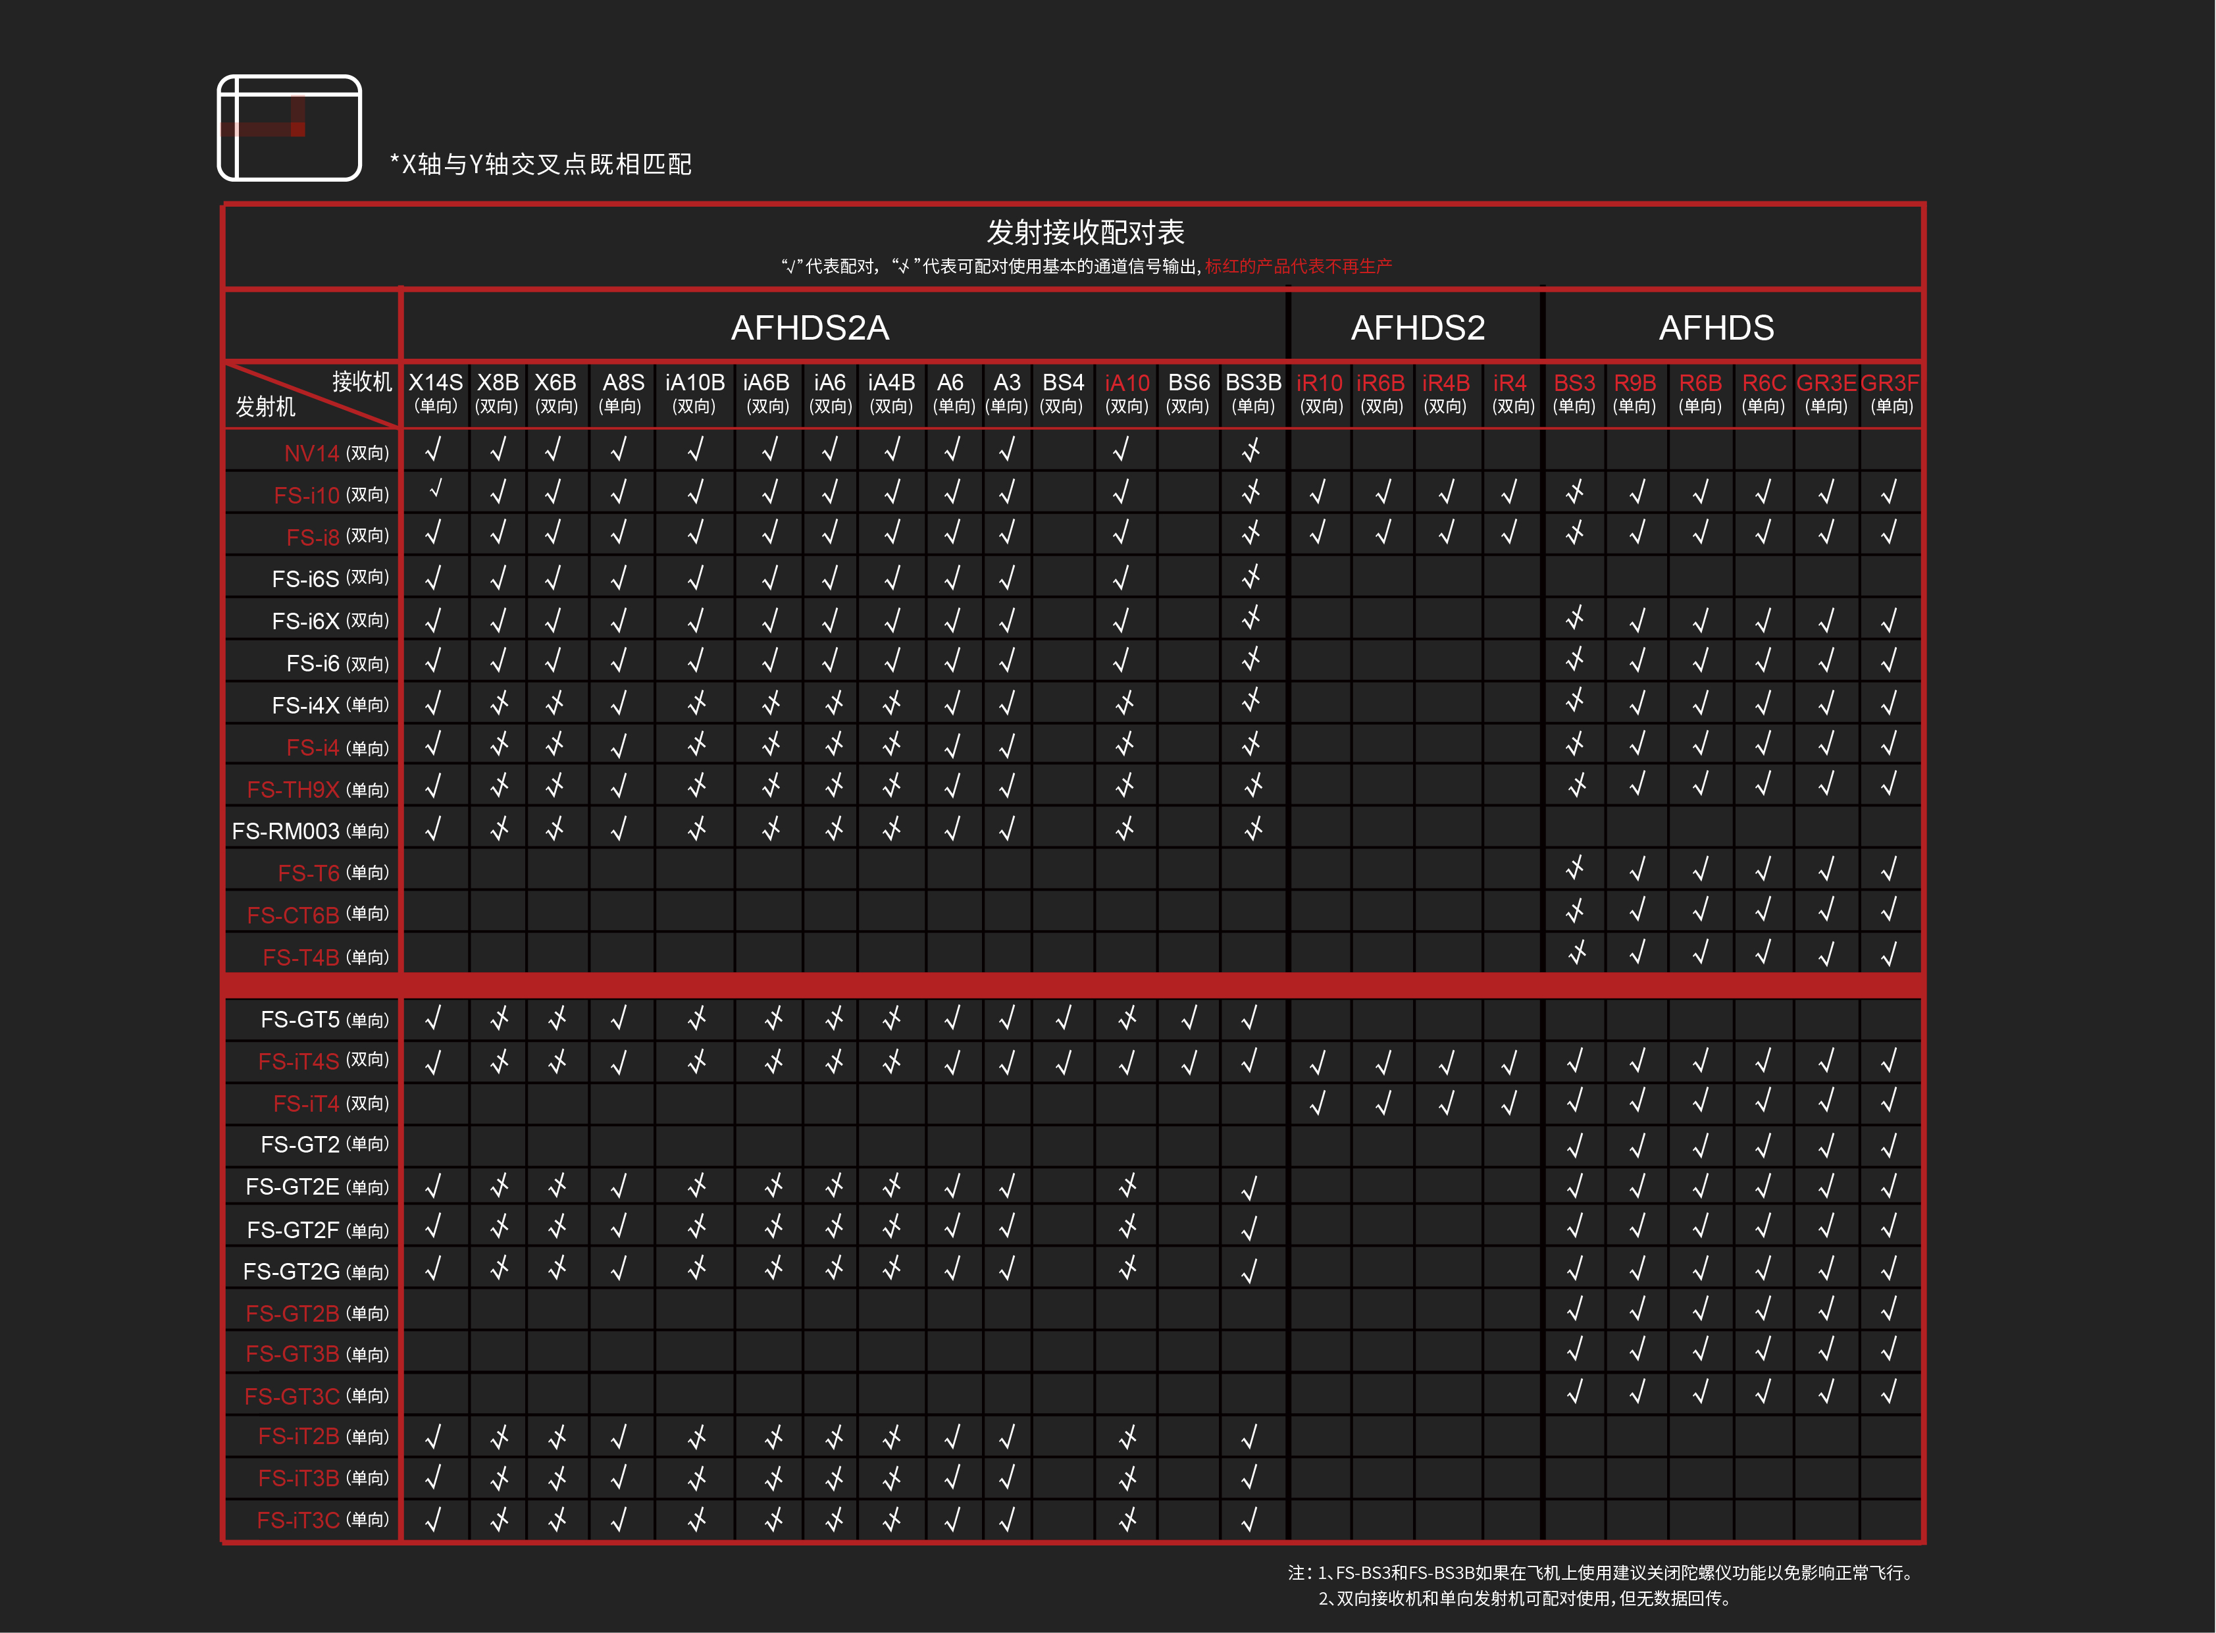Select the FS-i6X transmitter row label

pos(330,621)
